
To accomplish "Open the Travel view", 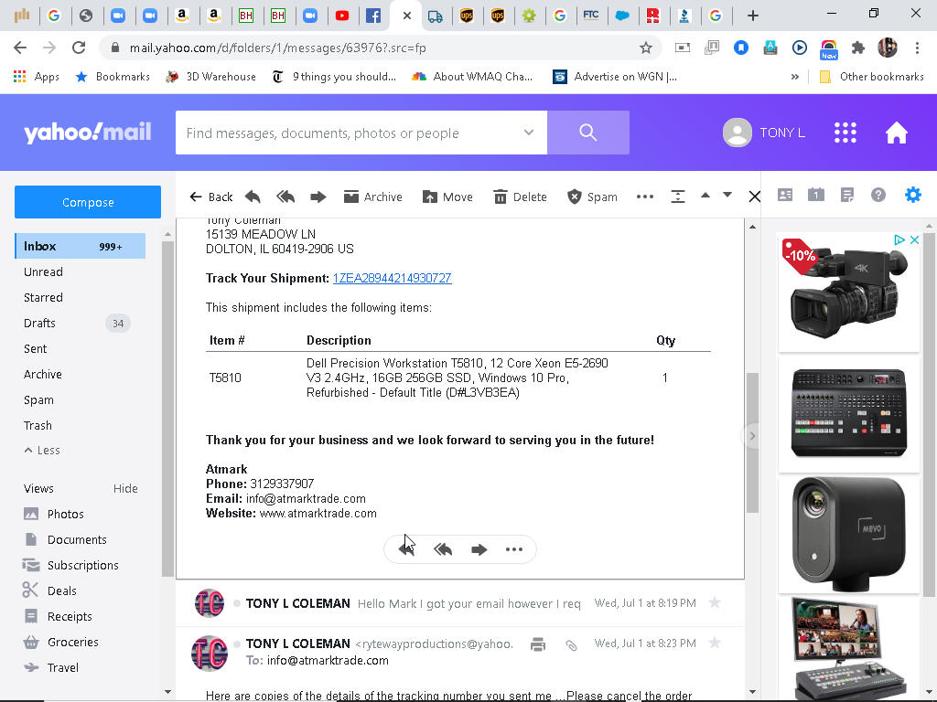I will point(51,667).
